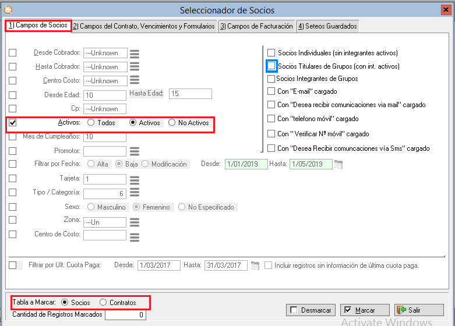Open the Seteos Guardados tab
Screen dimensions: 455x326
point(327,26)
